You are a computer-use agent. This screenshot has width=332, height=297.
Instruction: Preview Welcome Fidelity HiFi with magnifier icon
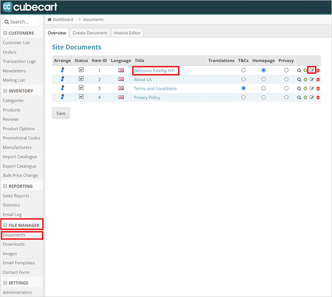(x=299, y=71)
